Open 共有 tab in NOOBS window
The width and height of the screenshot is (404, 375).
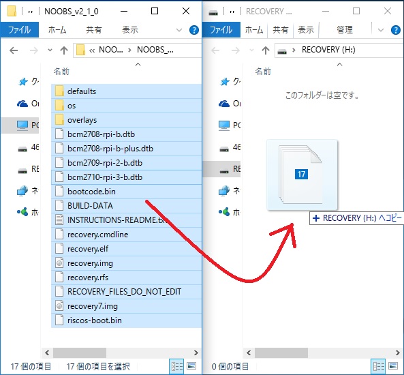coord(93,30)
